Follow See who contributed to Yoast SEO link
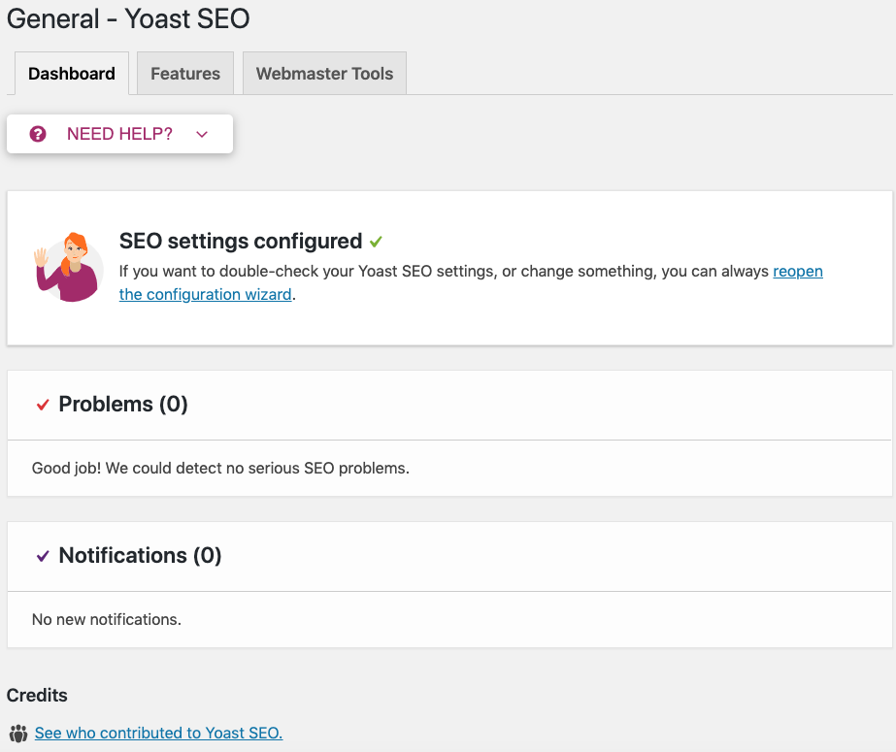The image size is (896, 752). (159, 734)
